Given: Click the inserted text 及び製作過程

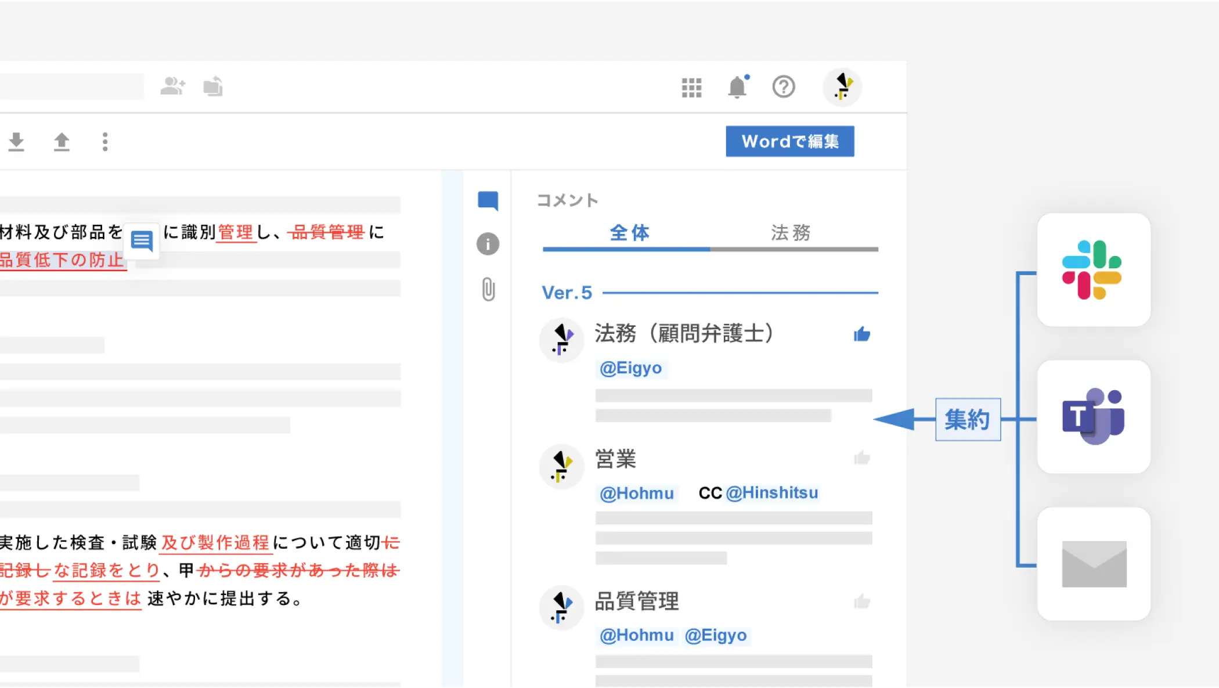Looking at the screenshot, I should click(215, 543).
